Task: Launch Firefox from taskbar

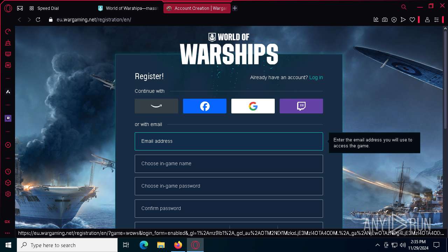Action: coord(178,245)
